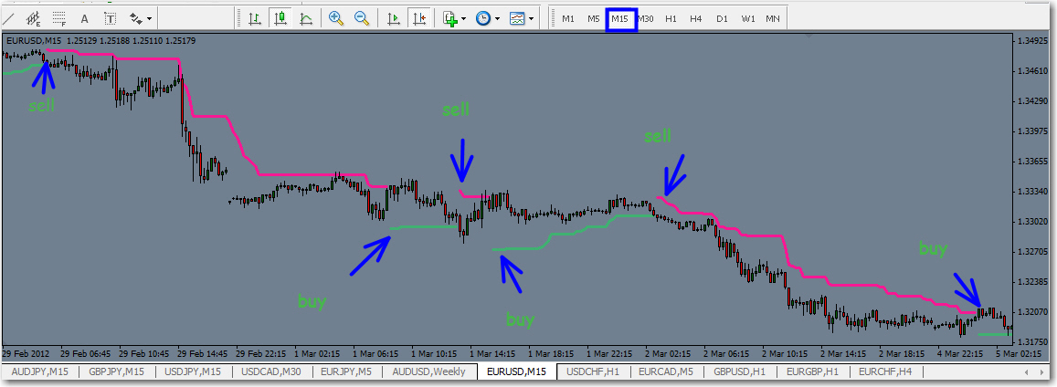The height and width of the screenshot is (387, 1057).
Task: Select the equidistant channel tool
Action: click(x=32, y=19)
